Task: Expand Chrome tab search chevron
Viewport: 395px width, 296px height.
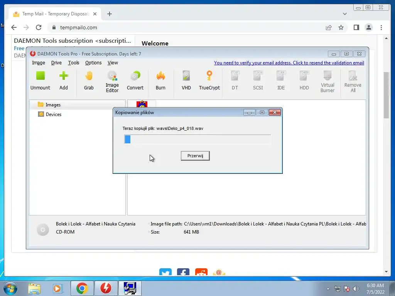Action: tap(345, 14)
